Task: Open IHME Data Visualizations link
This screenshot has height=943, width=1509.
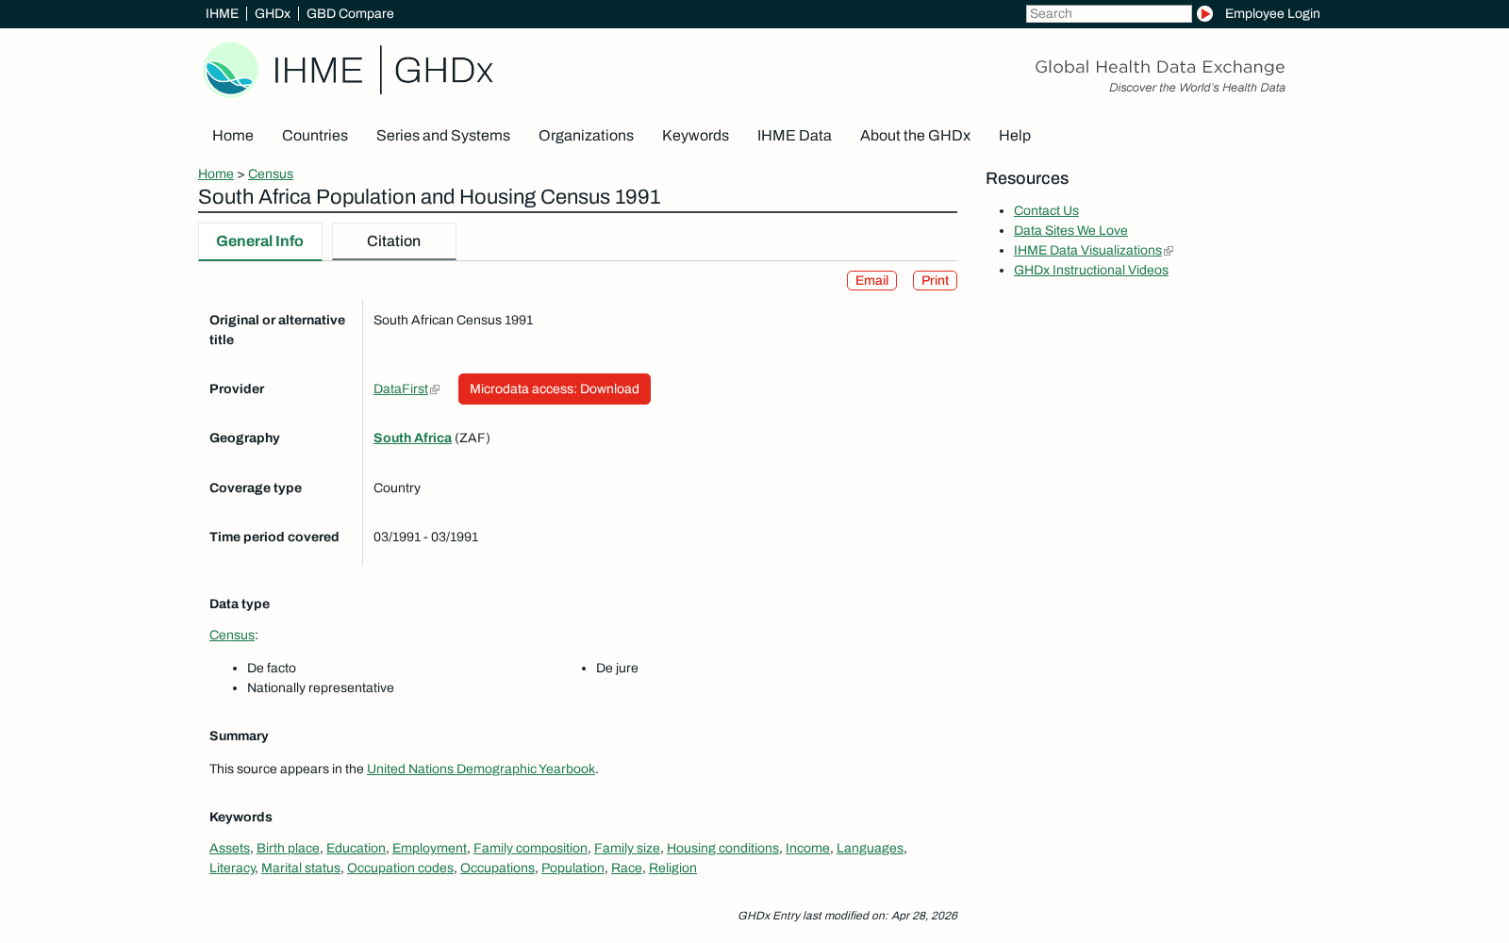Action: click(x=1087, y=250)
